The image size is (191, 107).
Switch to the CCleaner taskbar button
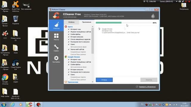(30, 104)
